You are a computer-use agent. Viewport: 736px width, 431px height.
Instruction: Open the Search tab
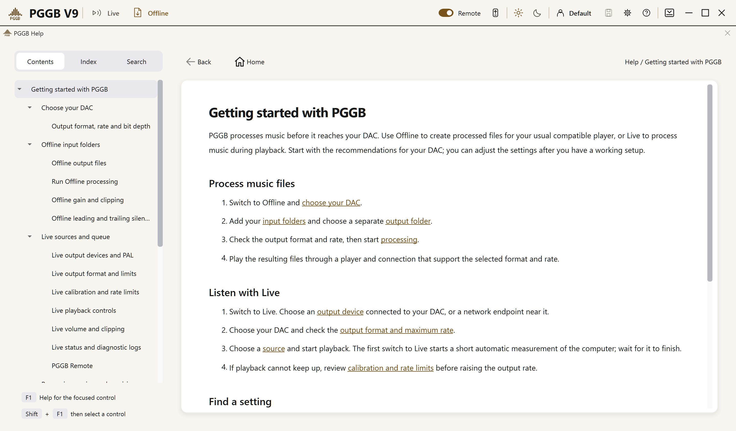click(x=136, y=62)
